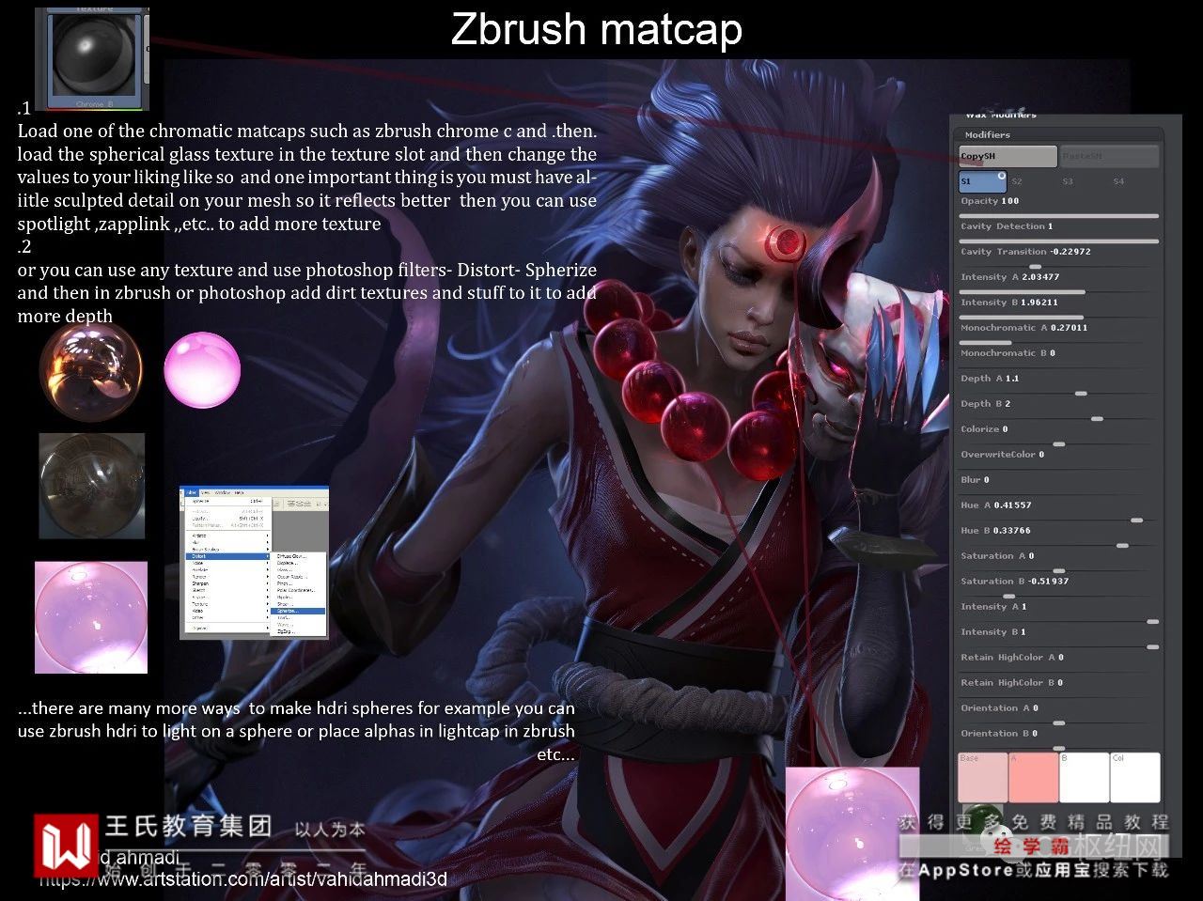Screen dimensions: 1203x901
Task: Open the Col color swatch
Action: (x=1135, y=777)
